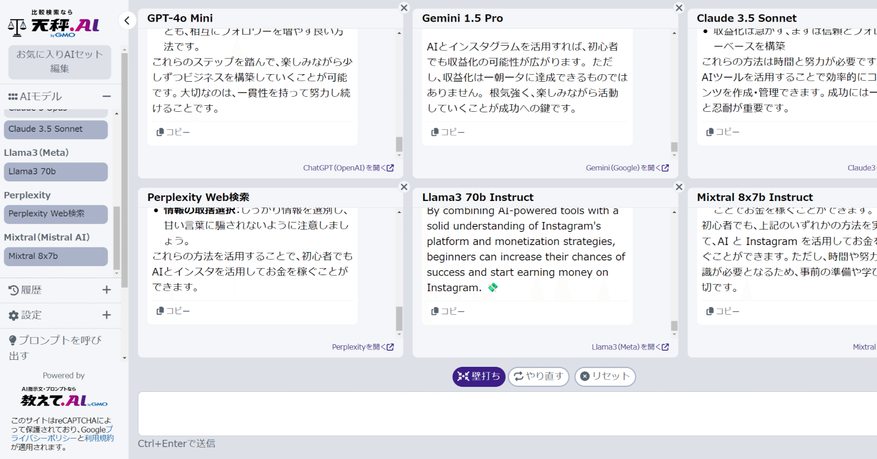Click the lightbulb icon beside プロンプトを呼び出す

[x=13, y=340]
